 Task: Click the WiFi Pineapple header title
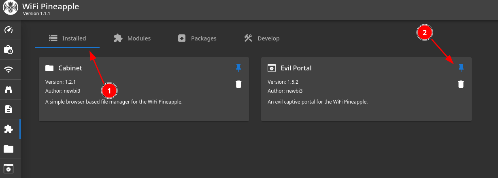click(51, 6)
